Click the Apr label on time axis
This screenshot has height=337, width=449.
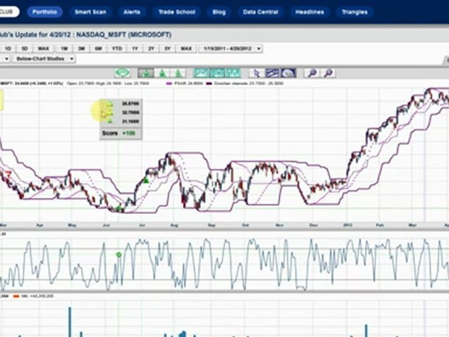pyautogui.click(x=39, y=226)
